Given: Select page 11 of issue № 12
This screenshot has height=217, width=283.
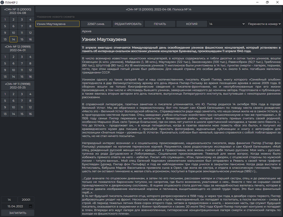Looking at the screenshot, I should [22, 70].
